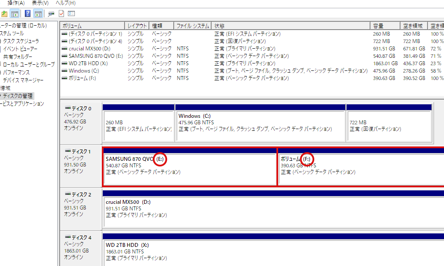This screenshot has width=444, height=266.
Task: Open the 操作(A) menu
Action: 16,3
